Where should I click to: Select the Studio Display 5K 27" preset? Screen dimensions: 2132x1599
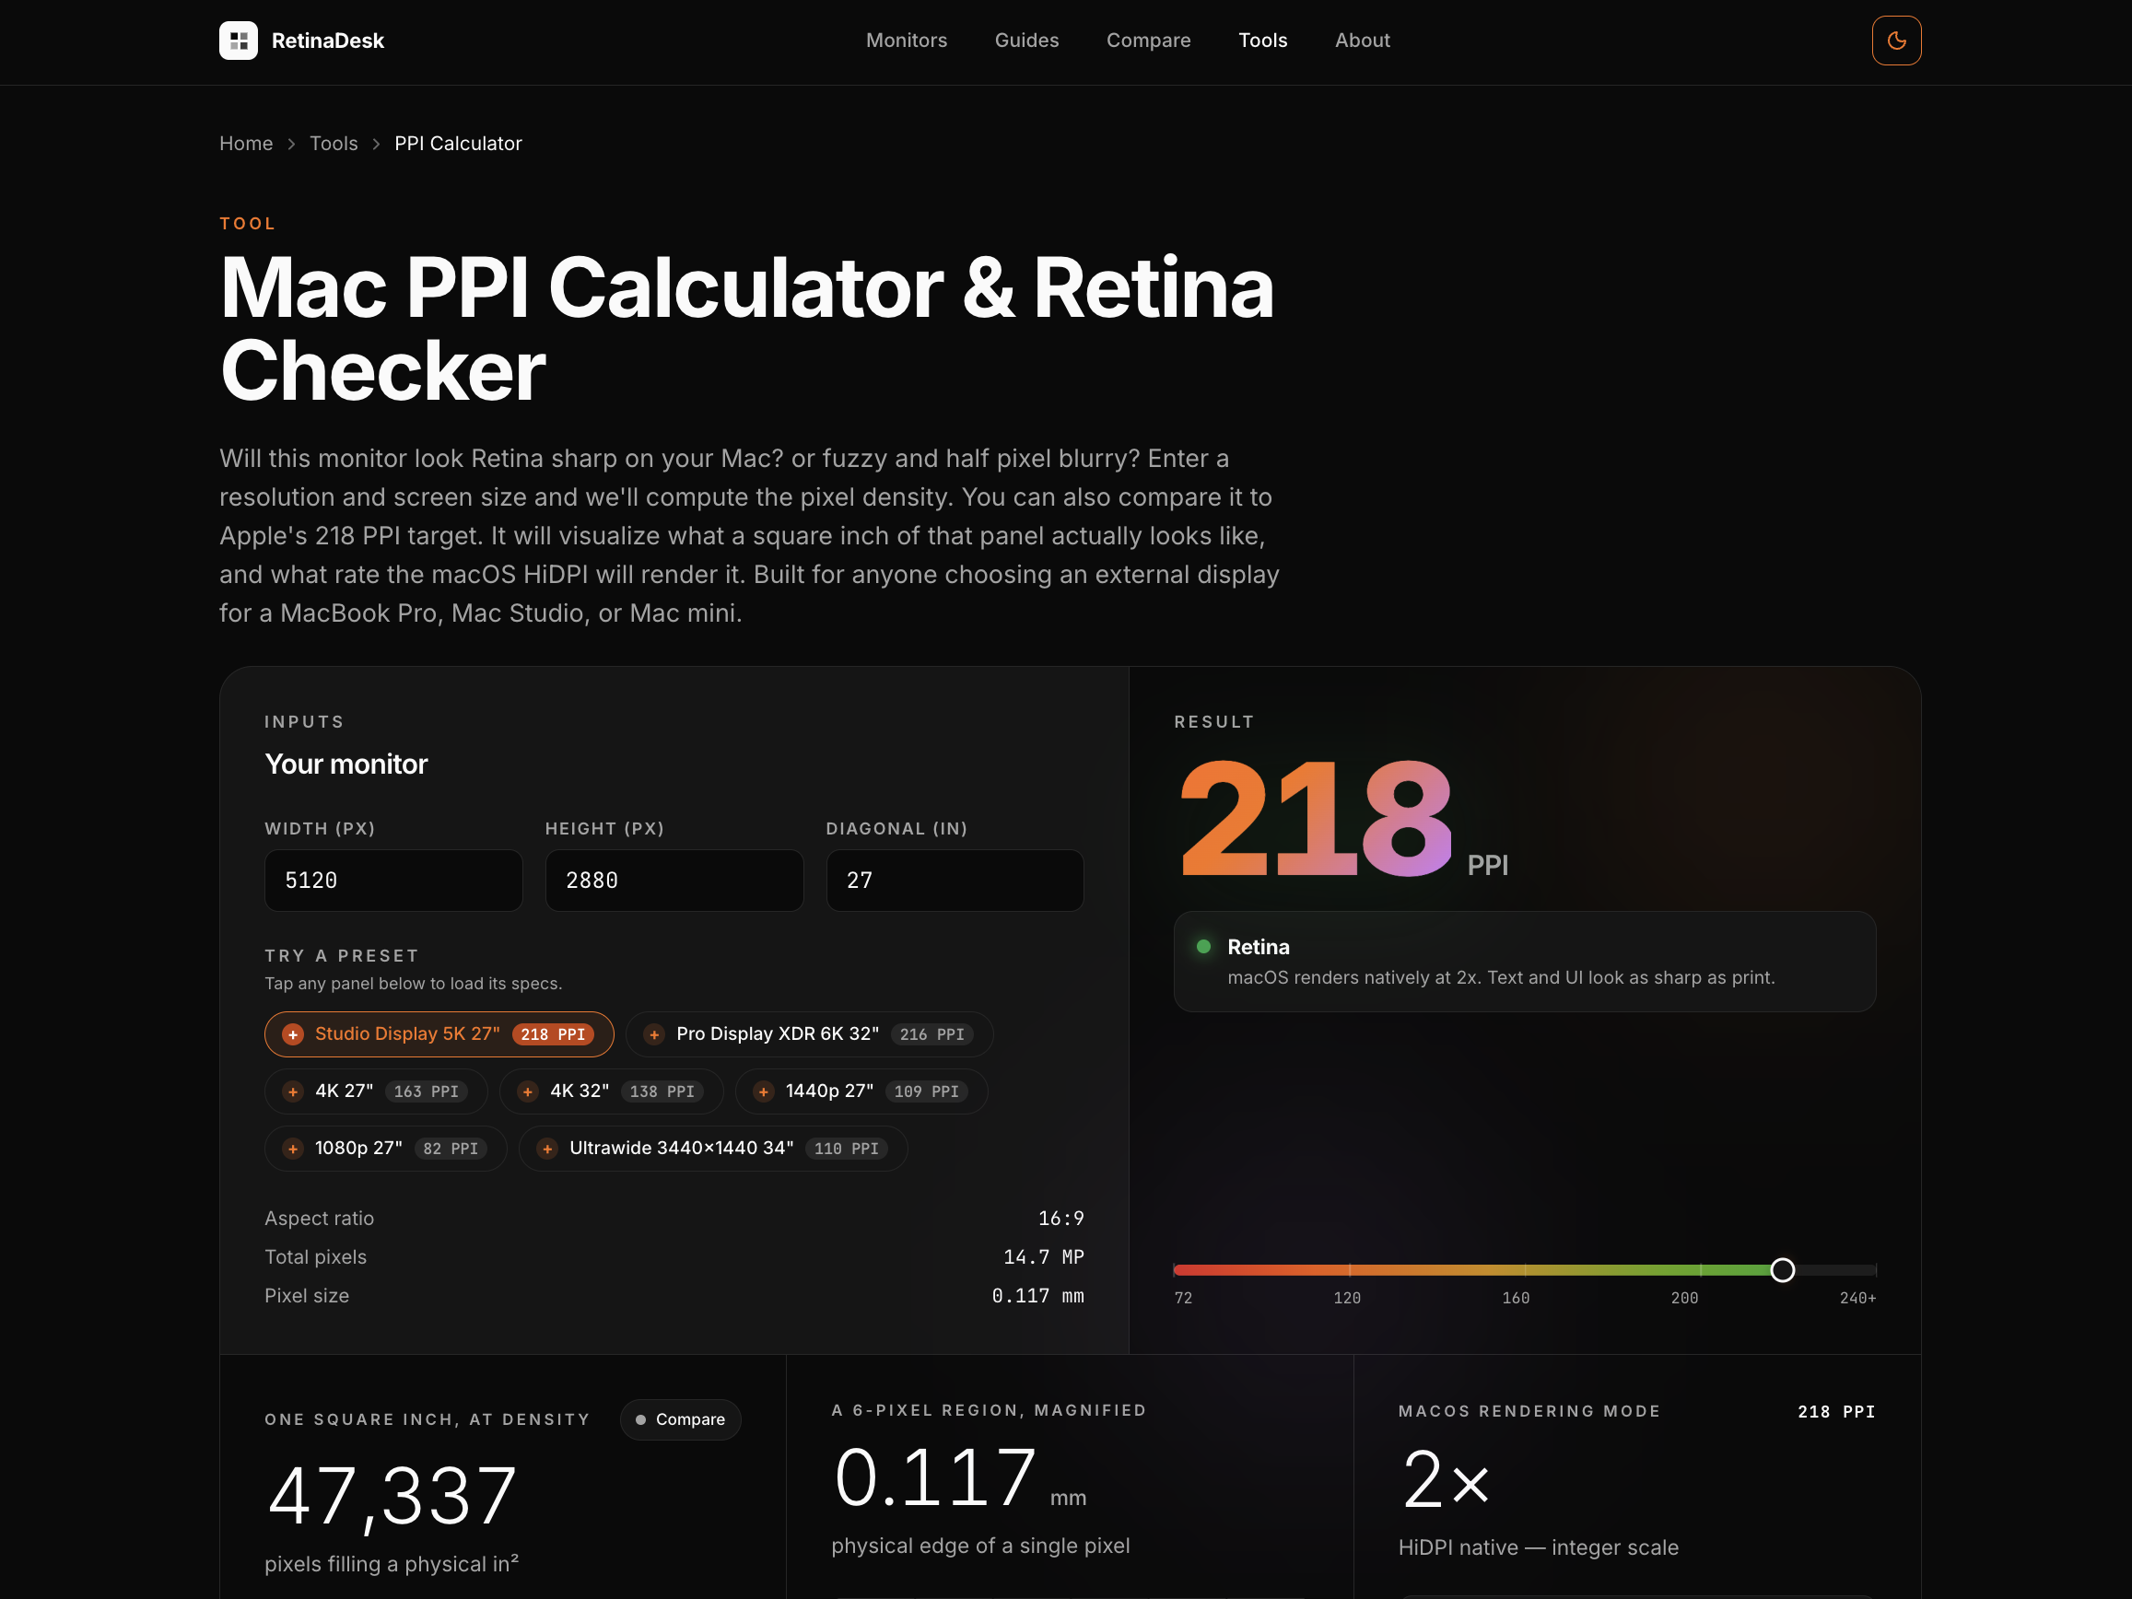coord(439,1034)
